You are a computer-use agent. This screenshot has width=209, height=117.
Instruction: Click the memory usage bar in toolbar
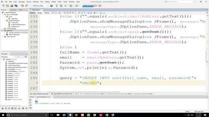pyautogui.click(x=88, y=6)
